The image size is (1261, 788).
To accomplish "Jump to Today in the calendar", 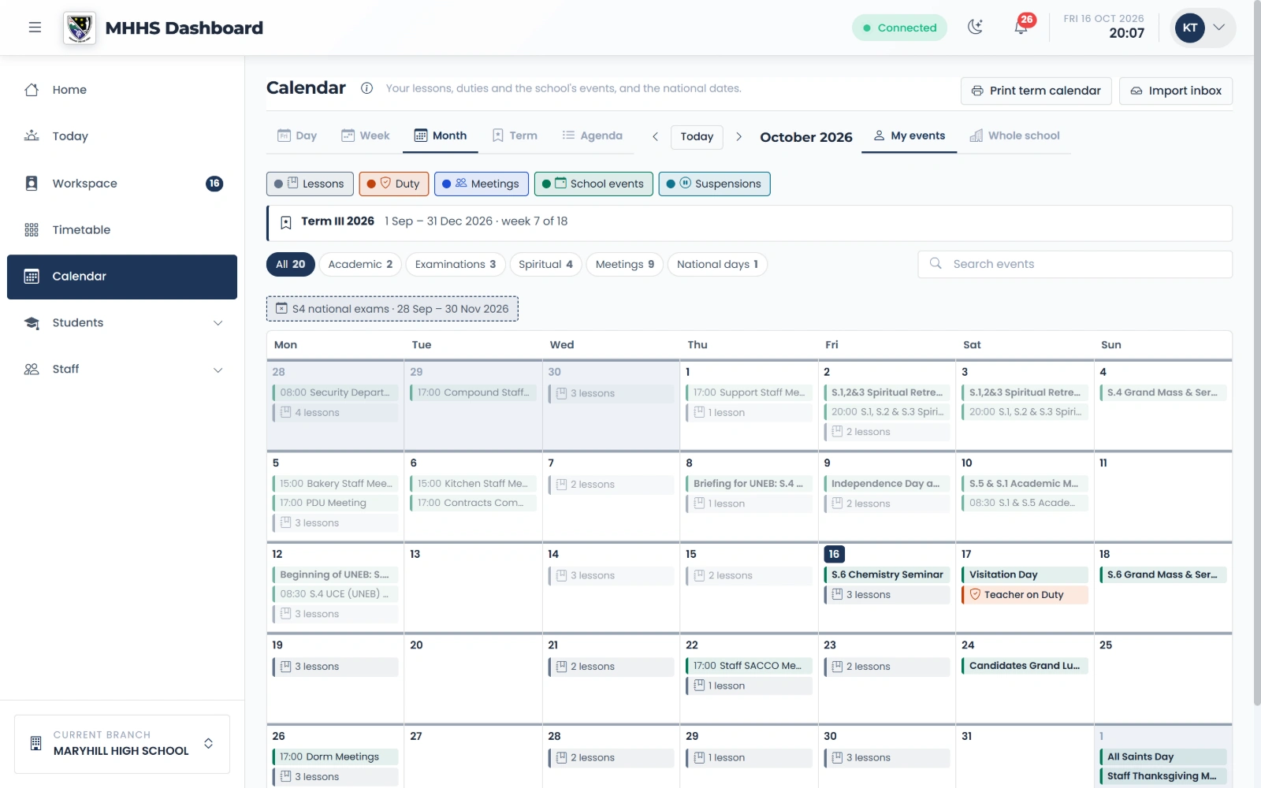I will [697, 136].
